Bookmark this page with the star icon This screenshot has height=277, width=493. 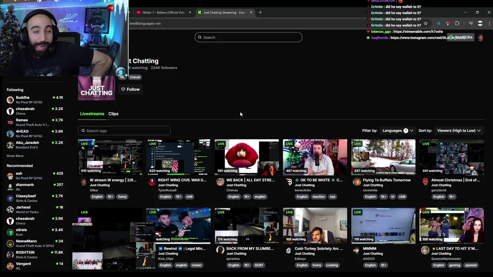pyautogui.click(x=426, y=23)
